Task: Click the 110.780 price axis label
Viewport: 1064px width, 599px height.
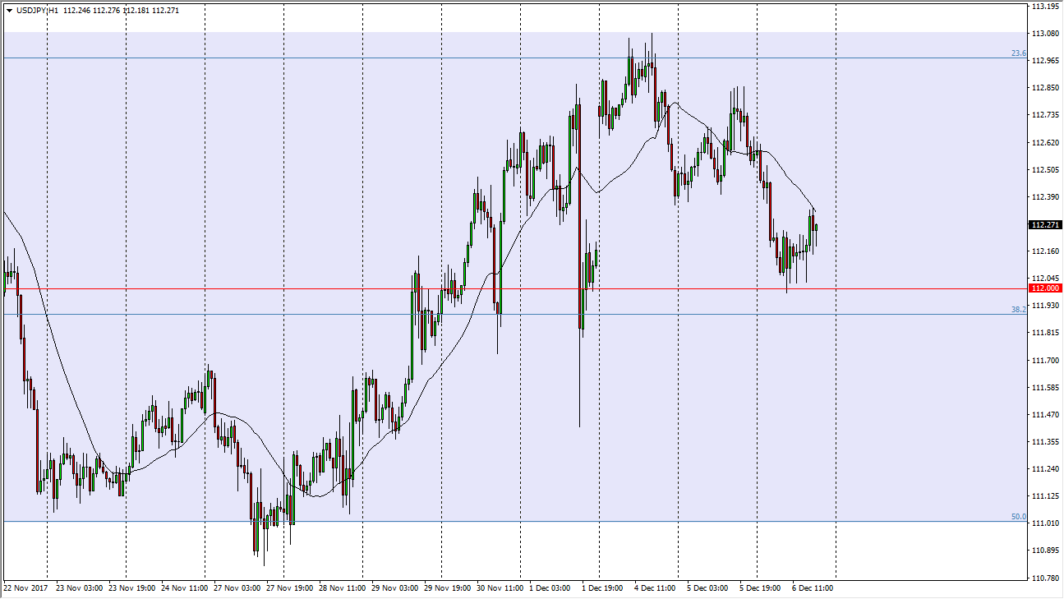Action: [x=1045, y=578]
